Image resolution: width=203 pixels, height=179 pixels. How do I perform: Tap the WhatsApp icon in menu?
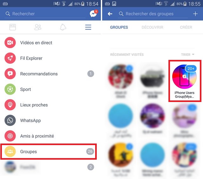[10, 120]
